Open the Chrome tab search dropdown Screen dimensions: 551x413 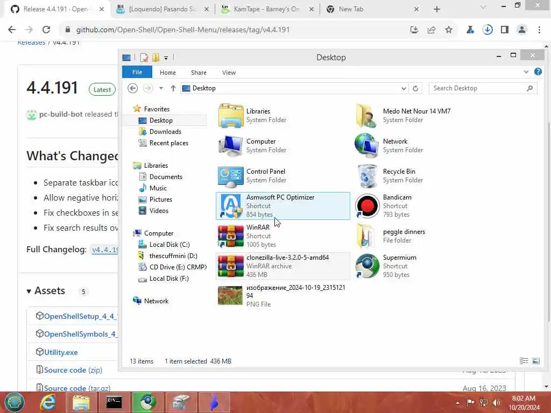[x=483, y=8]
